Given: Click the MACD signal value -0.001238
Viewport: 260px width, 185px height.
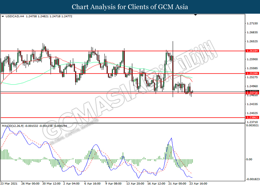Looking at the screenshot, I should 46,126.
